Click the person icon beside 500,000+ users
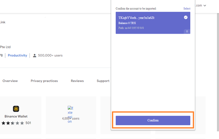This screenshot has height=139, width=219. (x=35, y=56)
